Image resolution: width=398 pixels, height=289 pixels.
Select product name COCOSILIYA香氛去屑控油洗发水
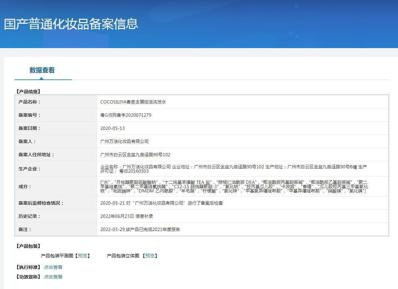tap(133, 102)
